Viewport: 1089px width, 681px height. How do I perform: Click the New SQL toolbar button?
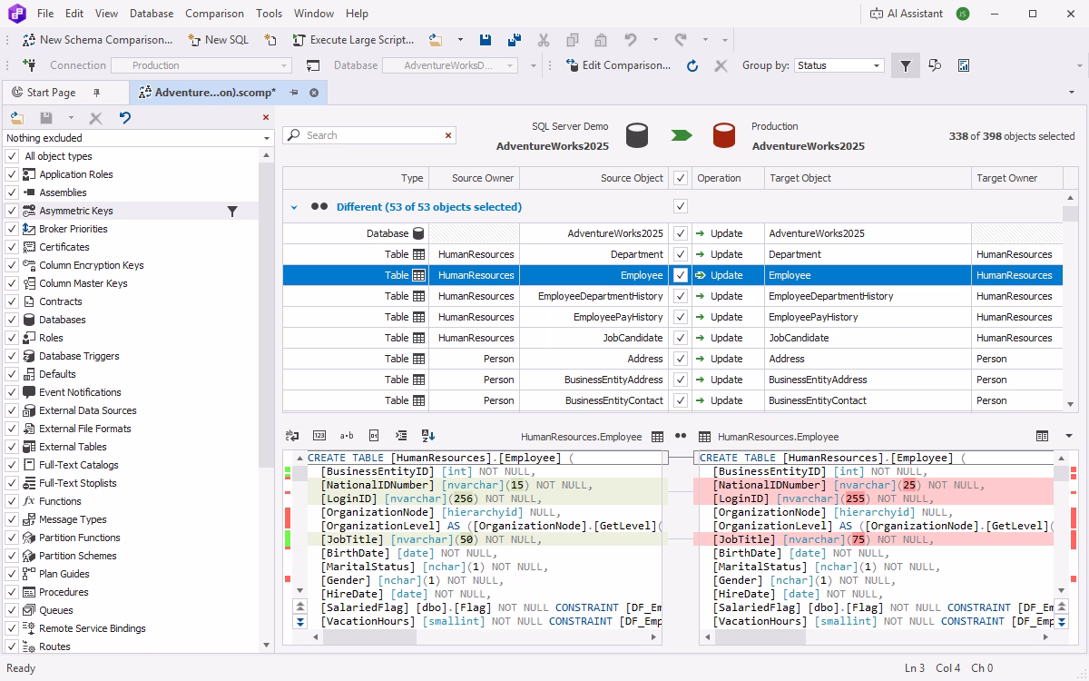(x=218, y=40)
